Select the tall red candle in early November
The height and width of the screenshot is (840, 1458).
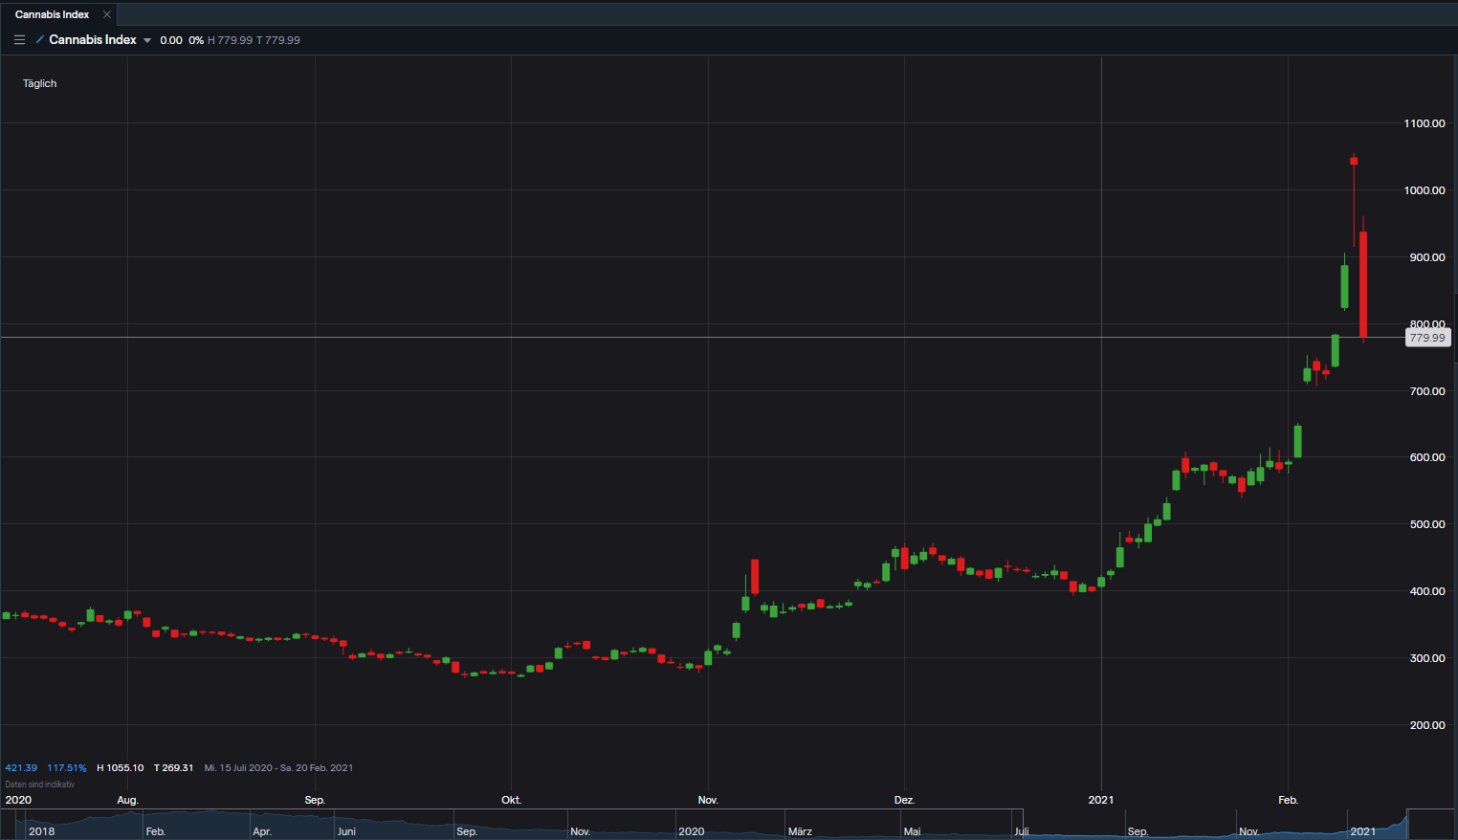pos(755,577)
